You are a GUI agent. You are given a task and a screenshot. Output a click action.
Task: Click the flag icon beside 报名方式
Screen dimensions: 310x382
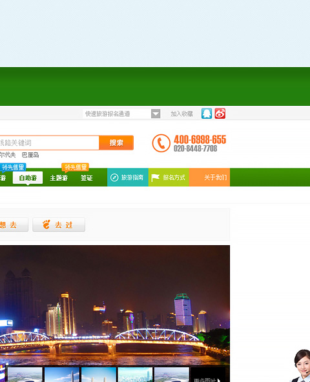pyautogui.click(x=156, y=178)
